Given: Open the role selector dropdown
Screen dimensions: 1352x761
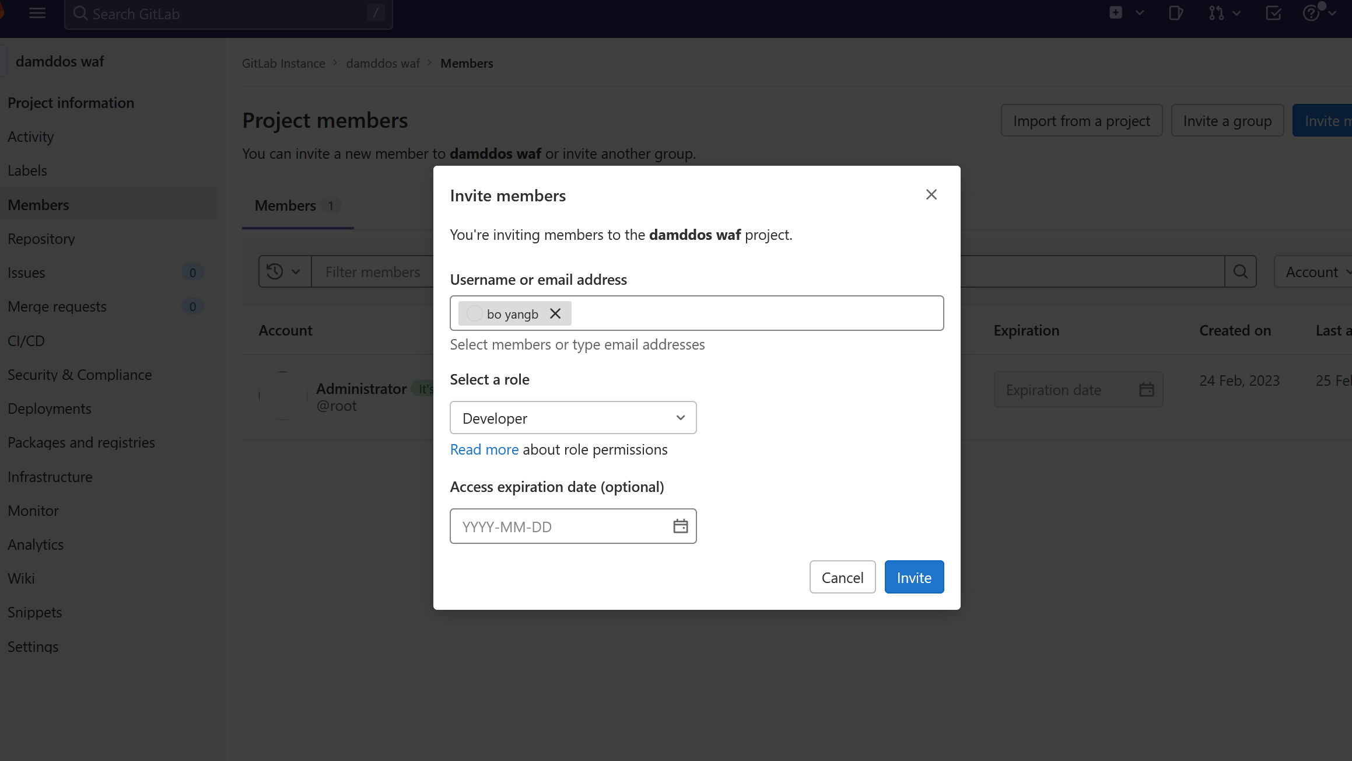Looking at the screenshot, I should pos(573,417).
